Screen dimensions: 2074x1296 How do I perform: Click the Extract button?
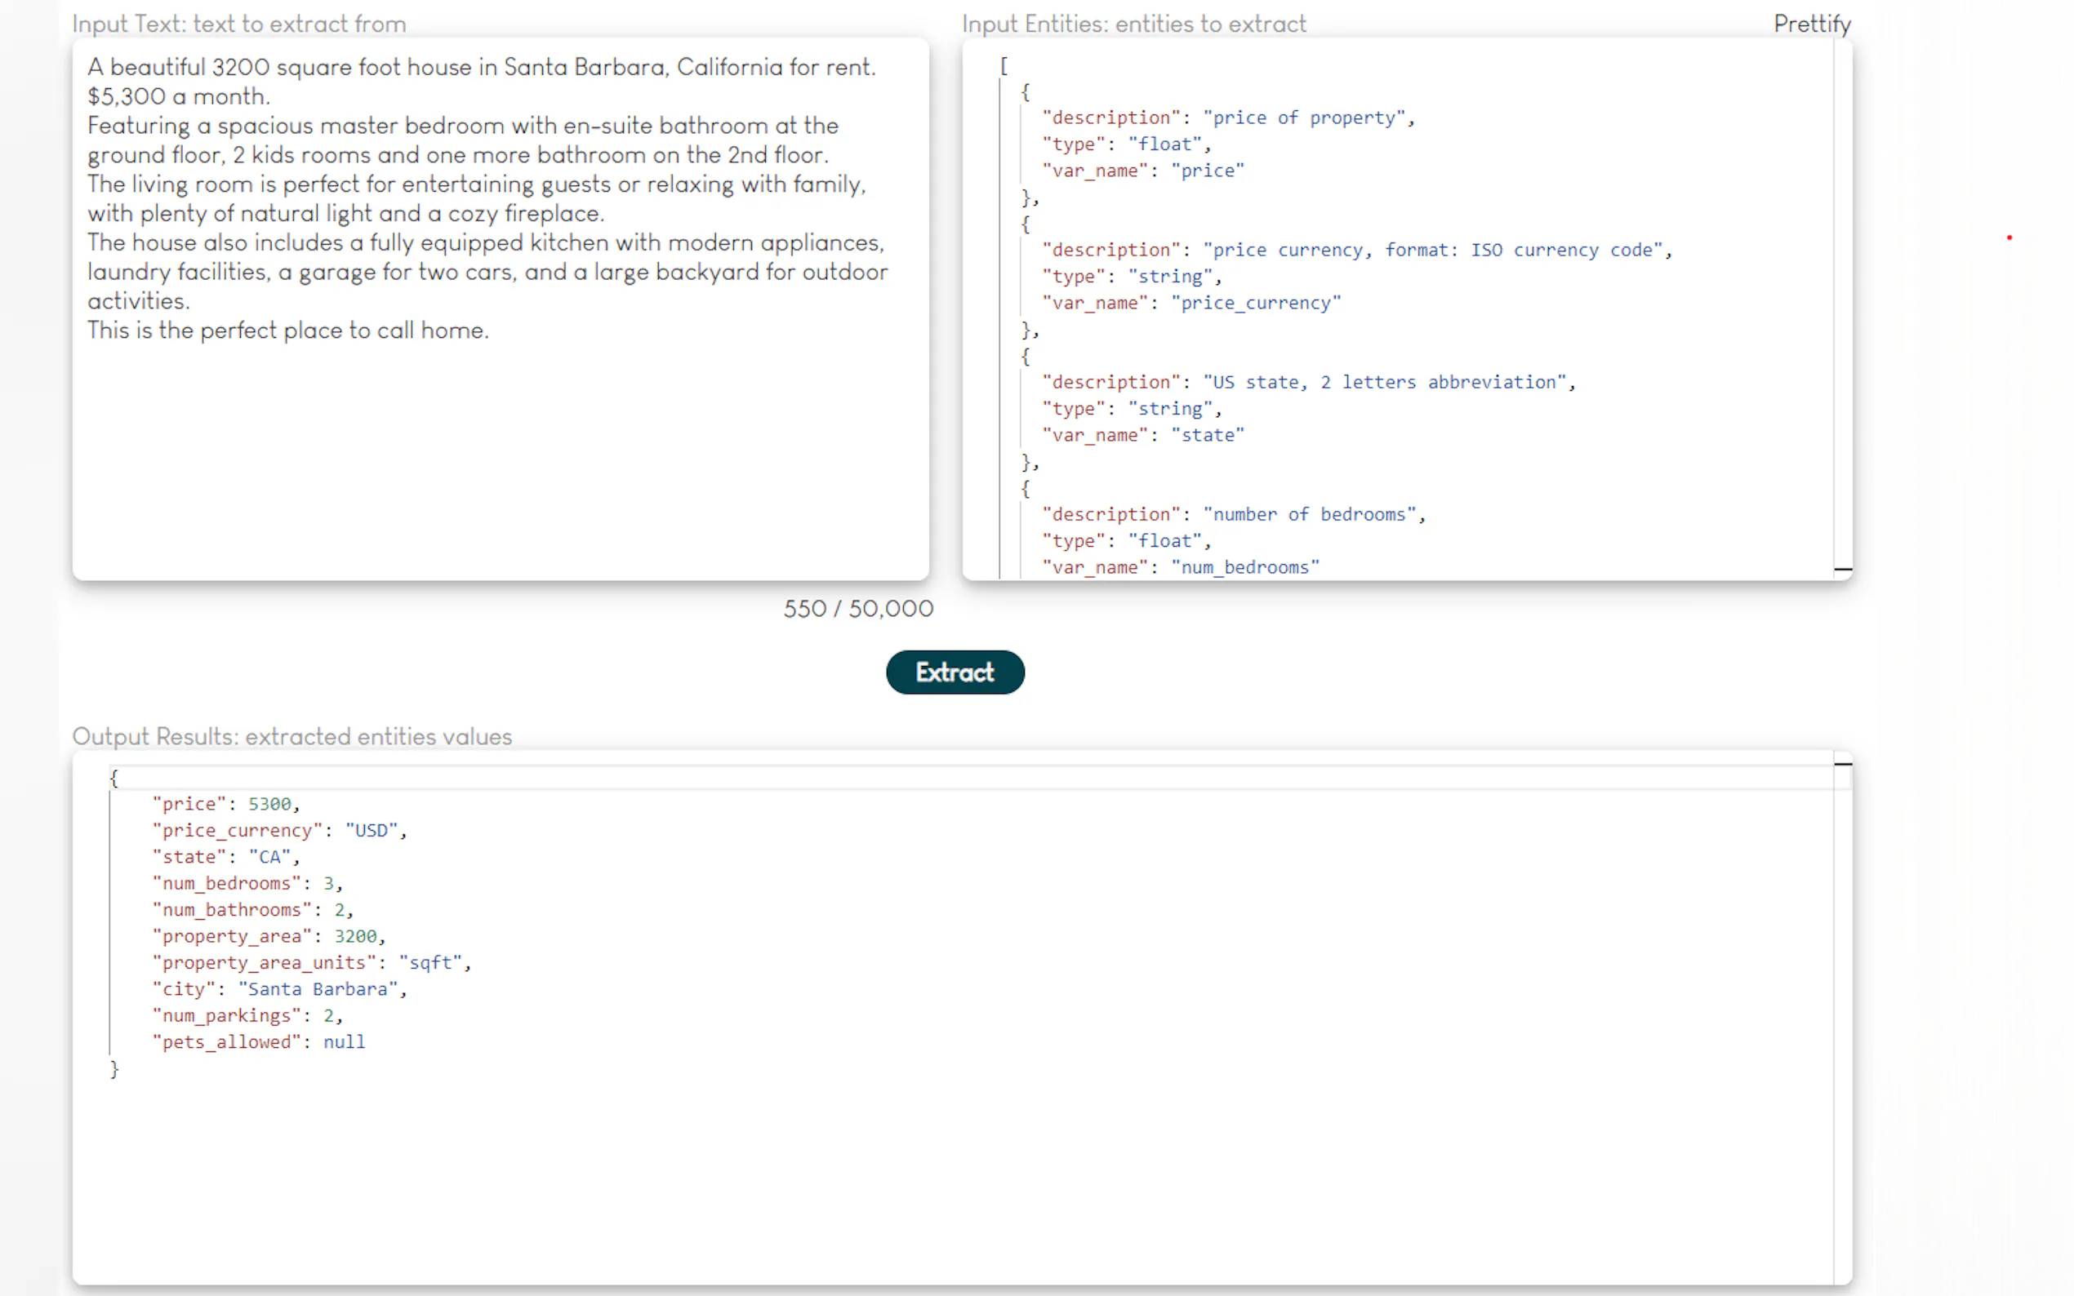click(x=955, y=672)
